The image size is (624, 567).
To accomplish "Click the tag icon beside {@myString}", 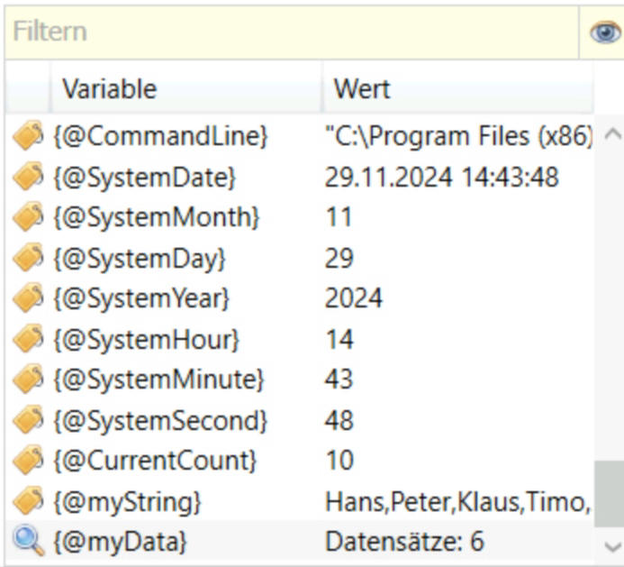I will click(28, 501).
